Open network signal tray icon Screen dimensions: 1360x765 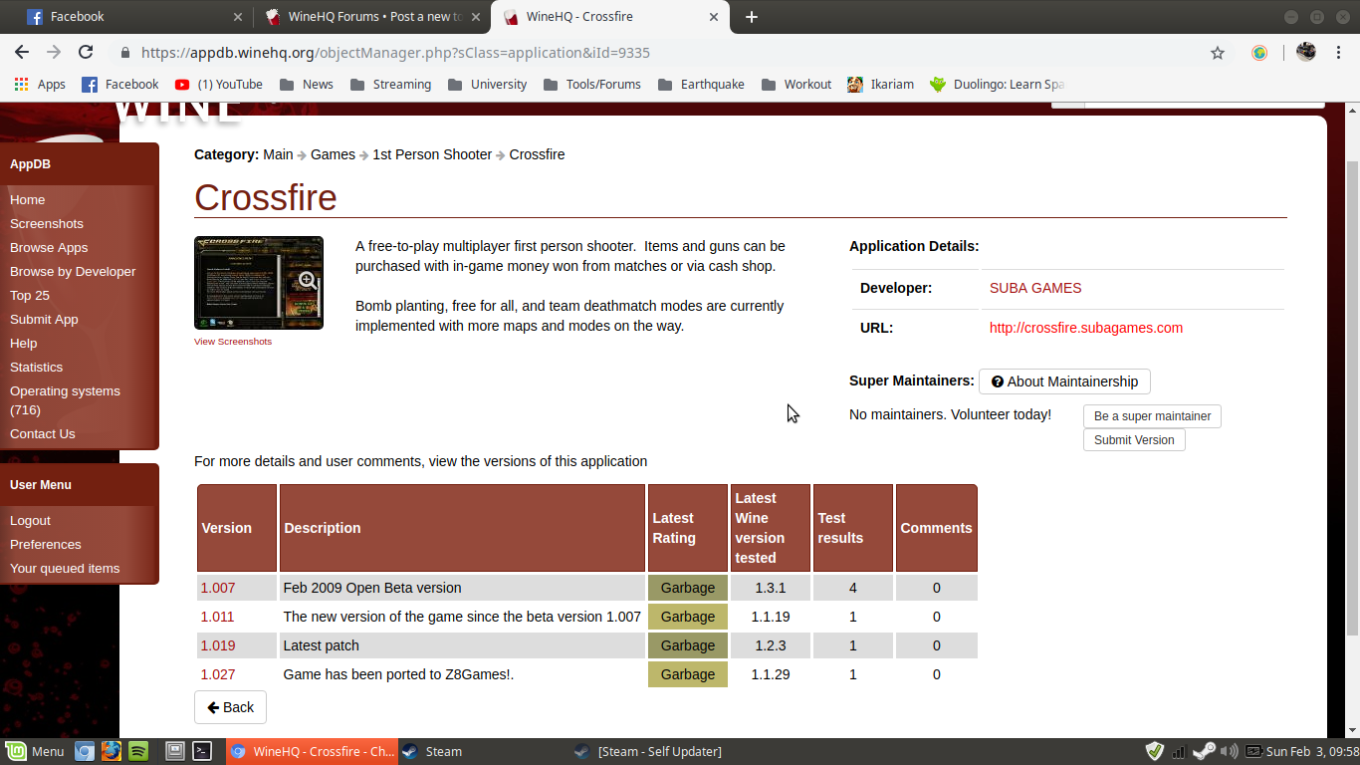1179,752
